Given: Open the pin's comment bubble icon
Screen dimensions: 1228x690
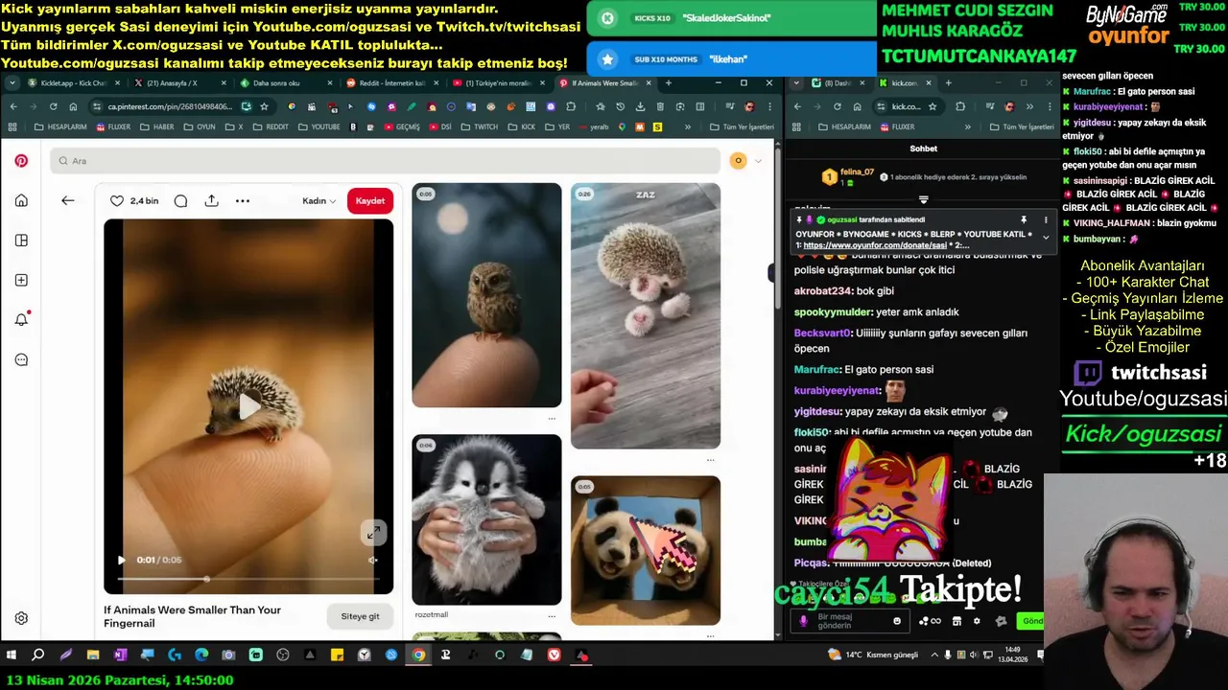Looking at the screenshot, I should tap(180, 200).
